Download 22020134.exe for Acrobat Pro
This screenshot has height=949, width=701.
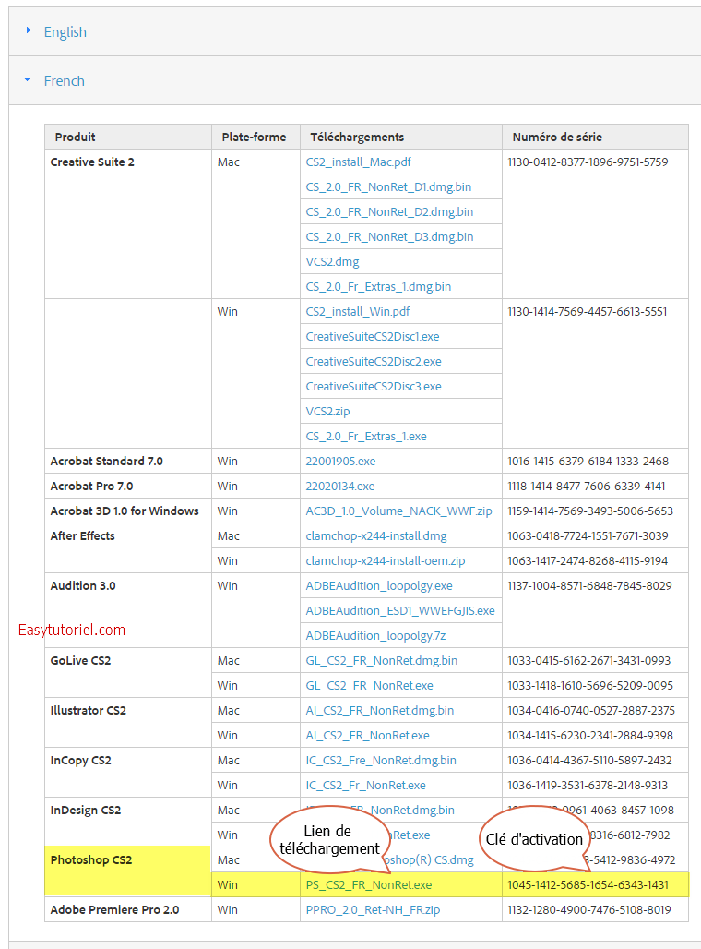tap(340, 486)
